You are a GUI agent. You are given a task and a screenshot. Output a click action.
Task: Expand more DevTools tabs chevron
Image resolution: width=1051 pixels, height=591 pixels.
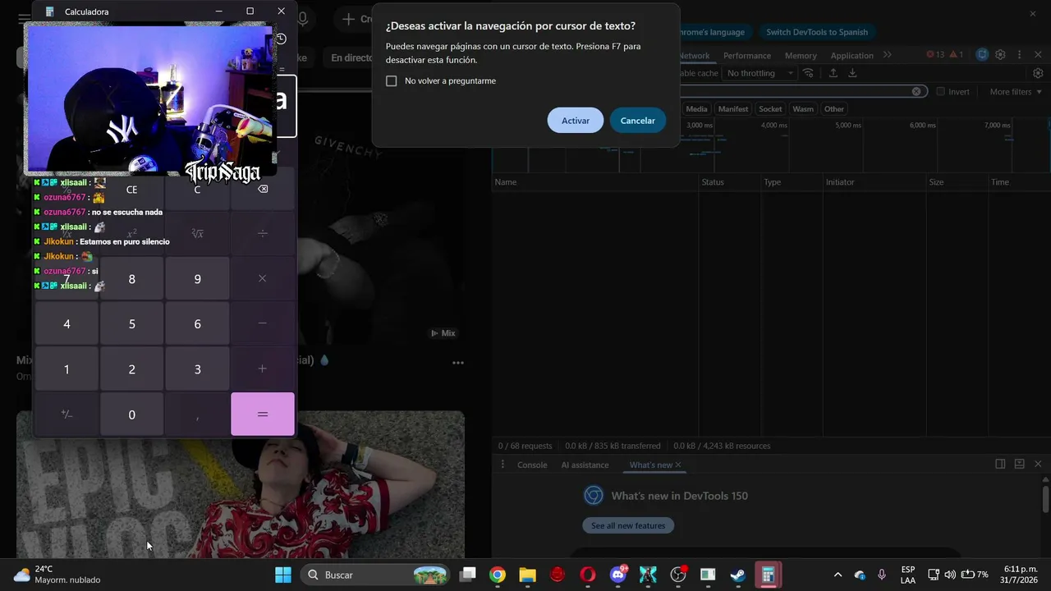888,55
